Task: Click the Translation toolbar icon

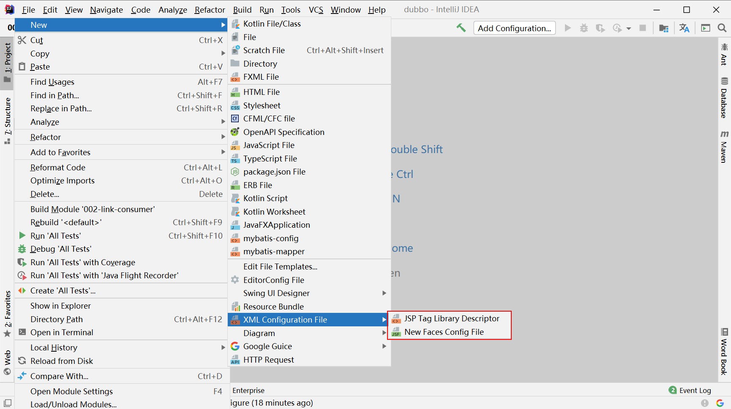Action: click(x=685, y=28)
